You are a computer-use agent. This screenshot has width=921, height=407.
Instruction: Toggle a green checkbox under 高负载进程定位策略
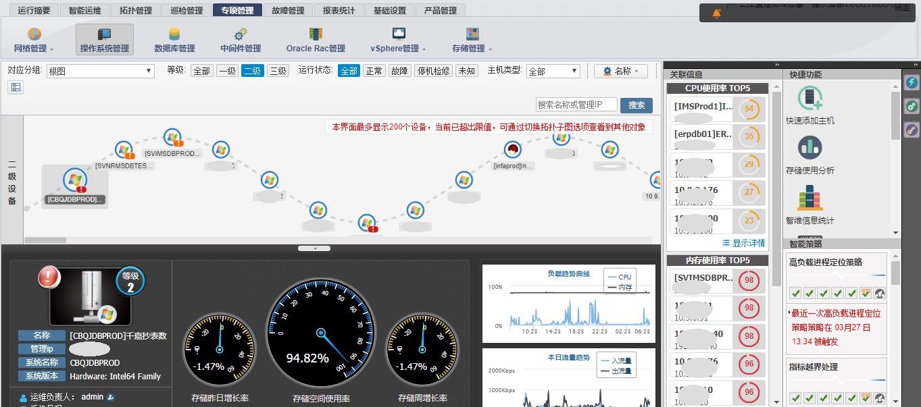[797, 294]
